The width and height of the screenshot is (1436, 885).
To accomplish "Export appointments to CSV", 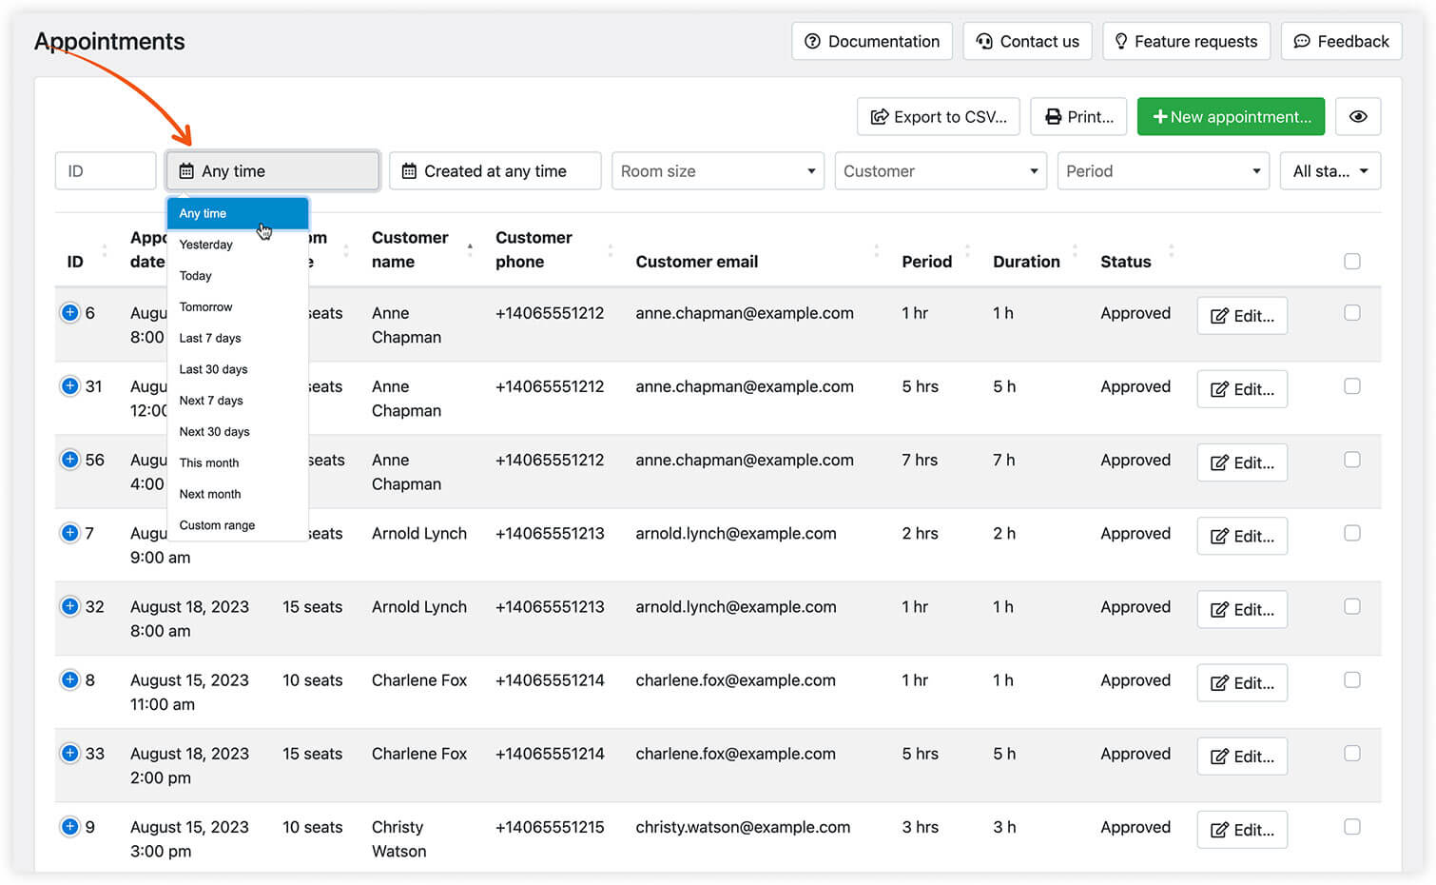I will click(x=939, y=116).
